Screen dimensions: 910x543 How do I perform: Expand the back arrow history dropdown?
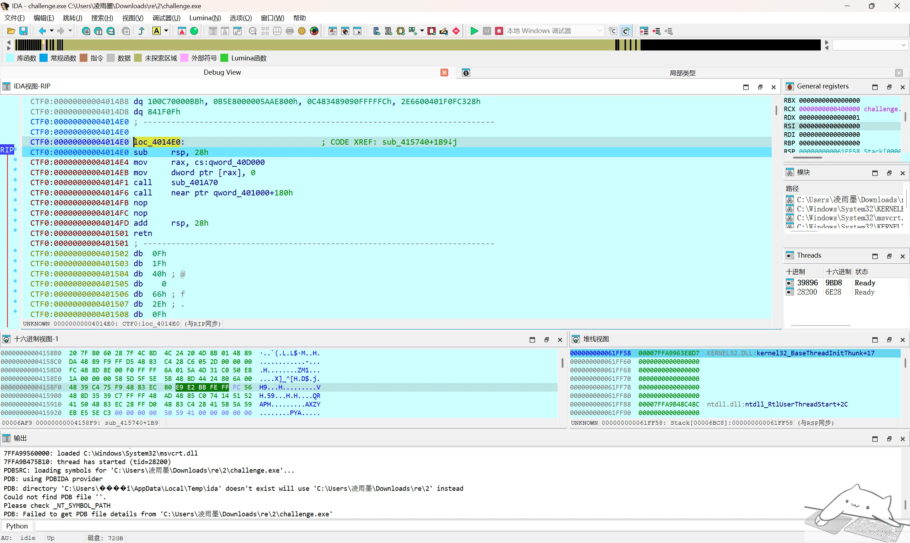click(52, 31)
